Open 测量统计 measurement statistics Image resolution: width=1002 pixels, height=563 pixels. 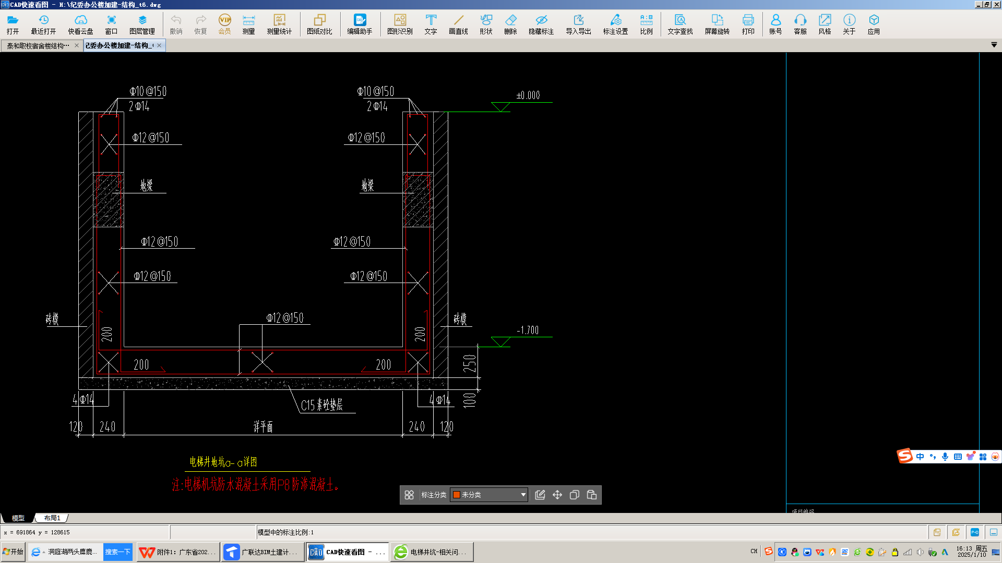279,24
